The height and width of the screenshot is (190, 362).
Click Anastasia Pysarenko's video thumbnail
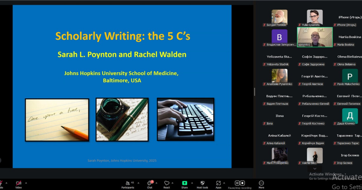pos(279,76)
